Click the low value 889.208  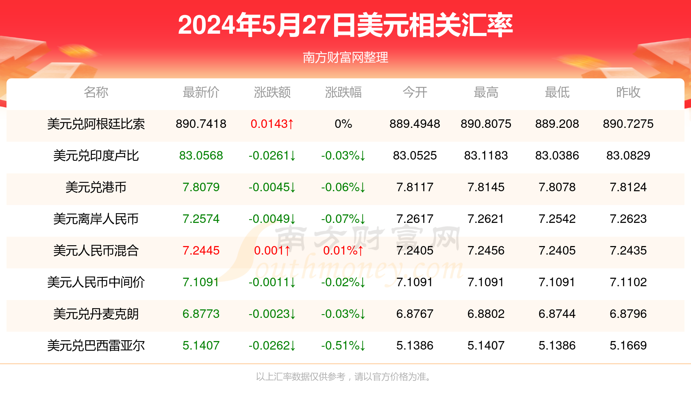coord(557,124)
